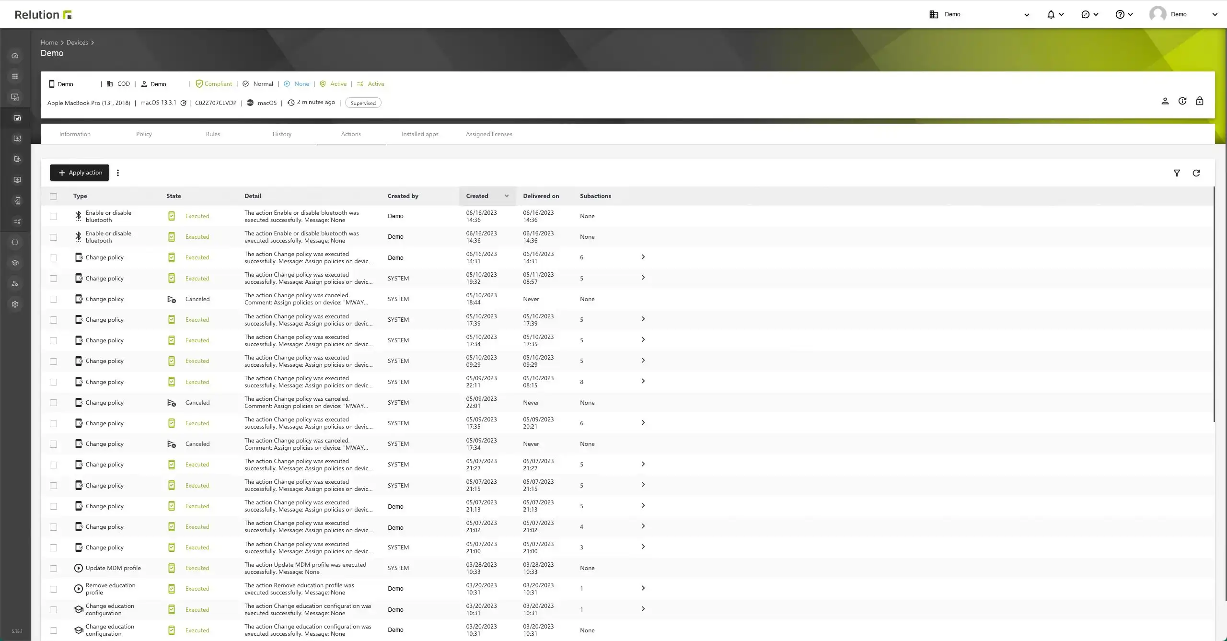The height and width of the screenshot is (641, 1227).
Task: Expand subactions of the 06/16/2023 14:31 Change policy row
Action: 643,257
